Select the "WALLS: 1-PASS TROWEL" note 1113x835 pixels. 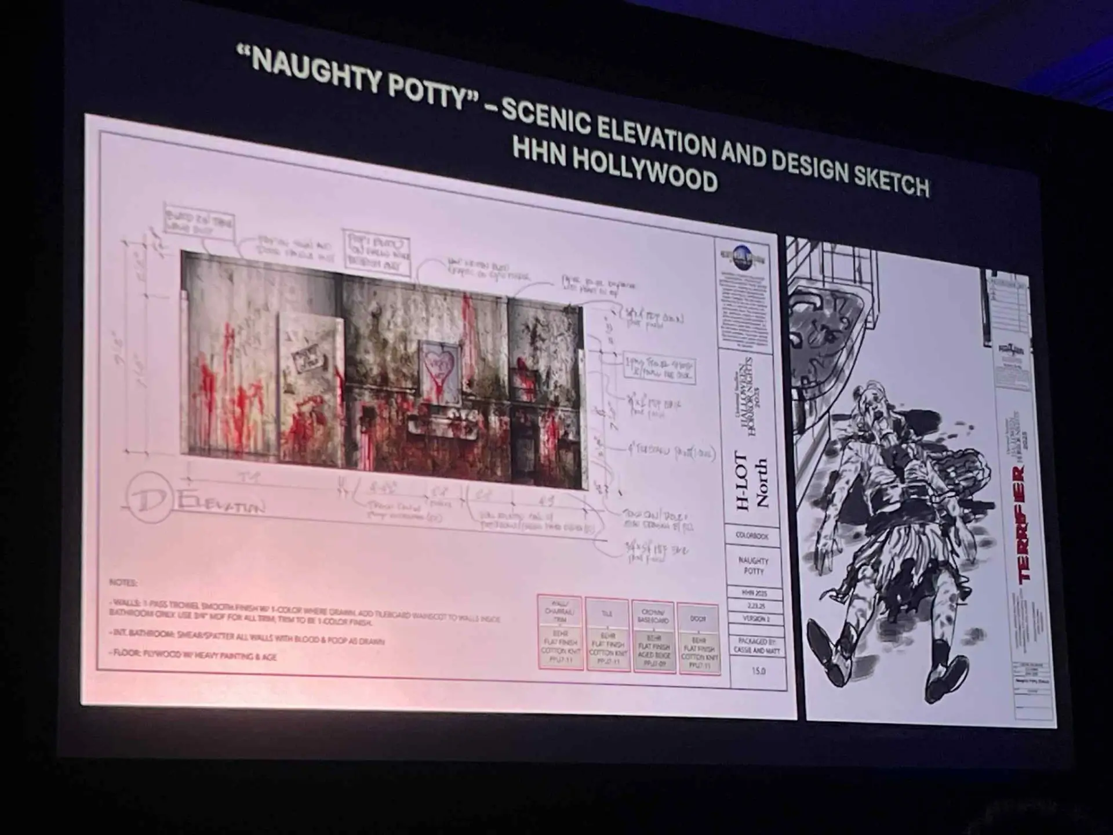point(305,612)
